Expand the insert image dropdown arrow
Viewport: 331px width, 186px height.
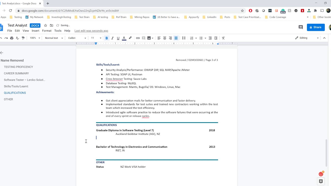pyautogui.click(x=153, y=38)
